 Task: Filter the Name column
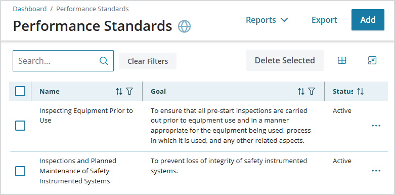(129, 91)
